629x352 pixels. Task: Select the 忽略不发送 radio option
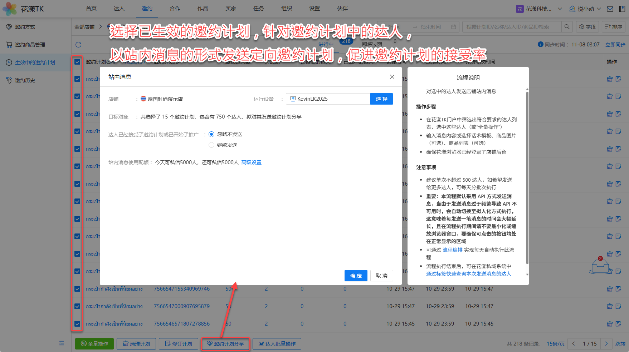(211, 134)
